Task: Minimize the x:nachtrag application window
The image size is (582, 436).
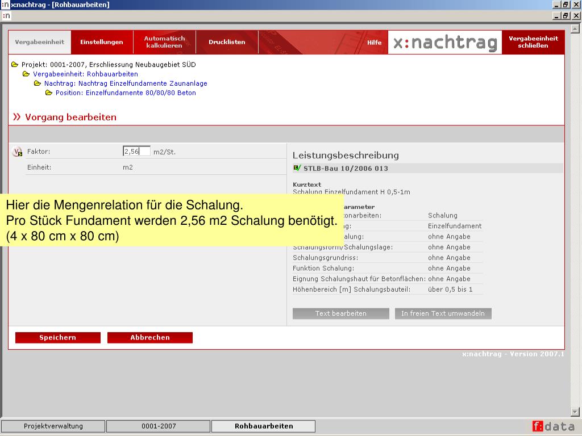Action: point(556,5)
